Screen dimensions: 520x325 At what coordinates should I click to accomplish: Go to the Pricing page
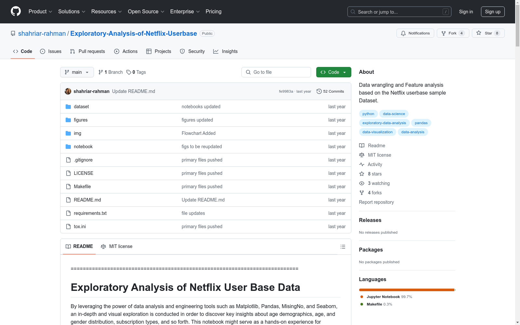coord(214,11)
